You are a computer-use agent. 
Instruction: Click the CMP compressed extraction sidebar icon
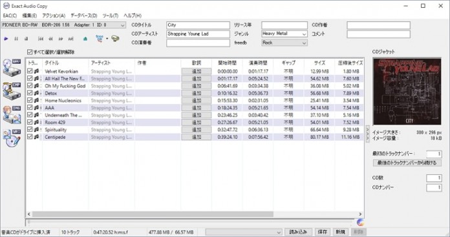pos(12,91)
